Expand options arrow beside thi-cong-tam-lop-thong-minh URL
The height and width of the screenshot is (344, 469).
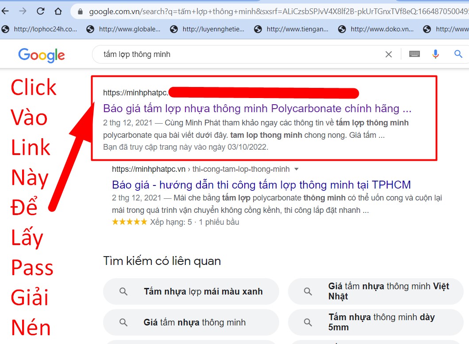[296, 169]
